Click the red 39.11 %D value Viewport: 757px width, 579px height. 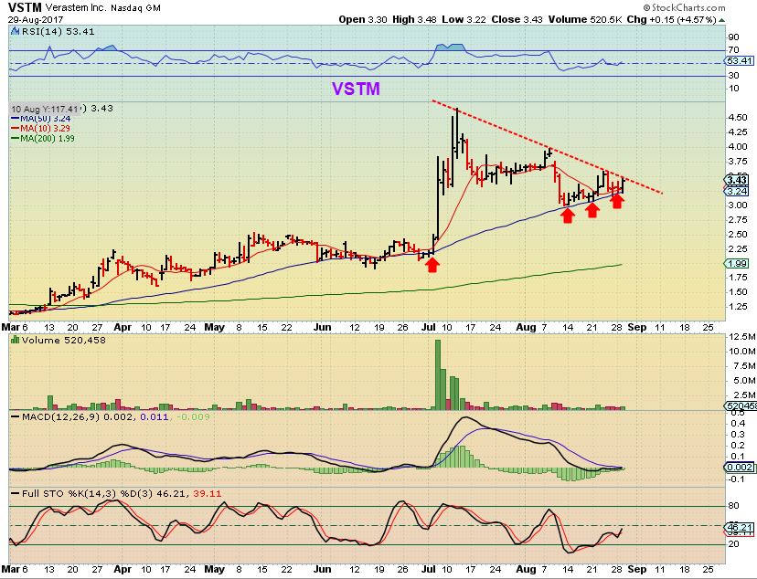coord(208,494)
